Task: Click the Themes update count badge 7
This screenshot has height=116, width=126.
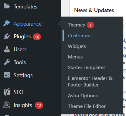Action: pyautogui.click(x=90, y=25)
